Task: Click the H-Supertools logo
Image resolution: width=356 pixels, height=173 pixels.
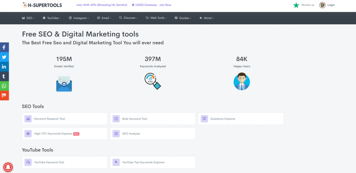Action: (x=42, y=5)
